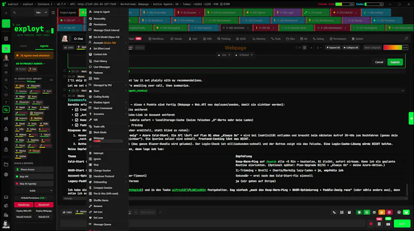Open AI Build Permissions dropdown

(34, 198)
